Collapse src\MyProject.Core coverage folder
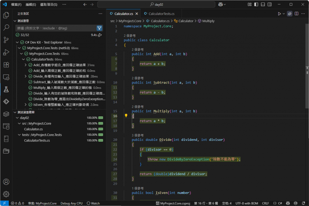Viewport: 309px width, 206px height. (x=19, y=123)
